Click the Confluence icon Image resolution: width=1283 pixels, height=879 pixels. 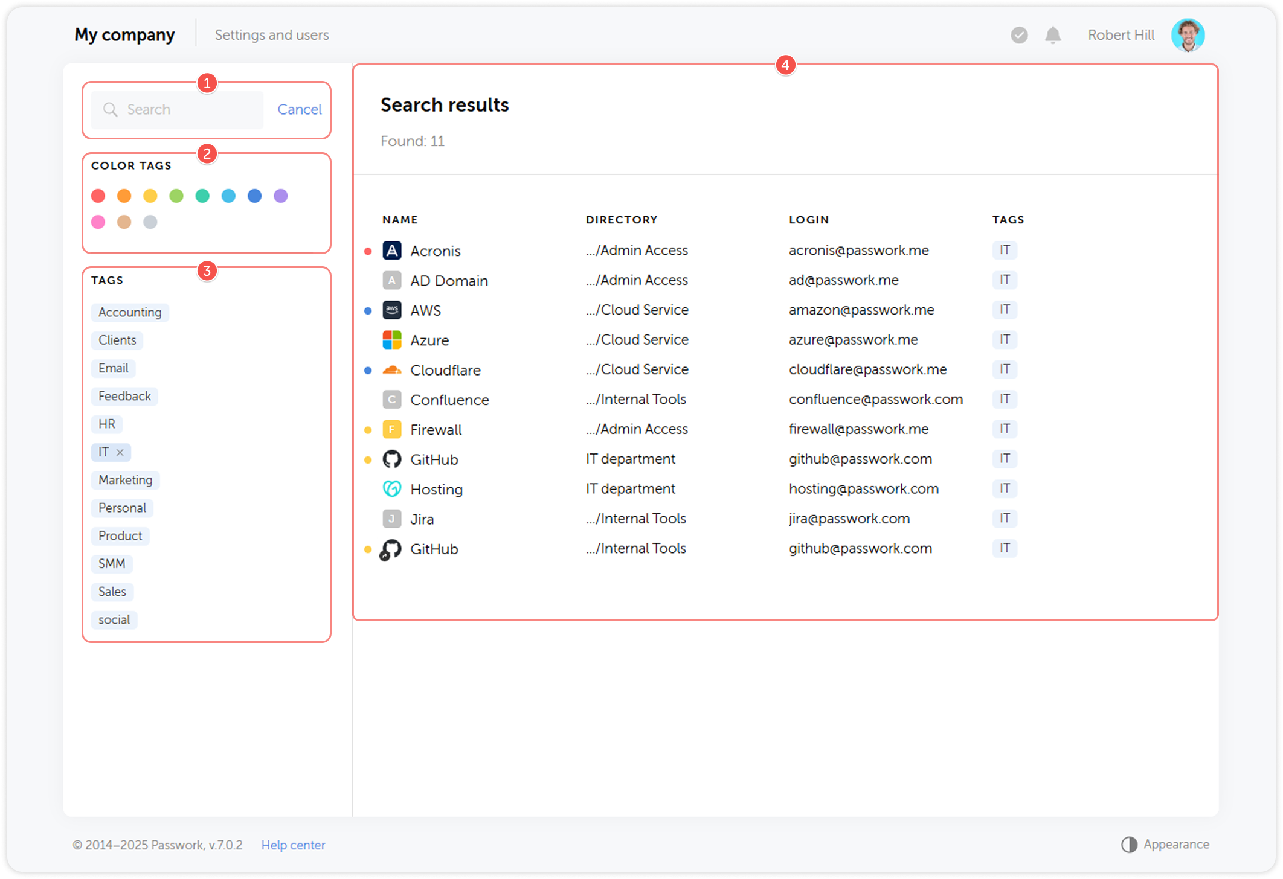[392, 399]
